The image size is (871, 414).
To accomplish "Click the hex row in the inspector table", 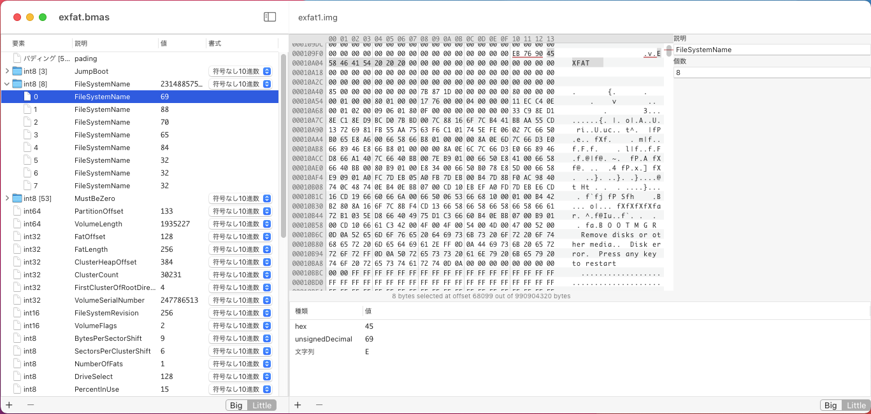I will (580, 326).
